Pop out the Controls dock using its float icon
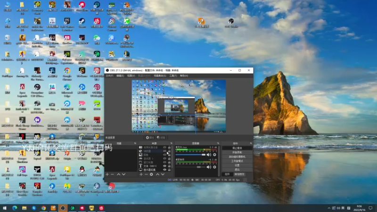377x212 pixels. 251,143
